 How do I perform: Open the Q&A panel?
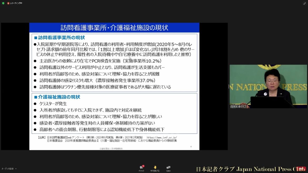(168, 169)
